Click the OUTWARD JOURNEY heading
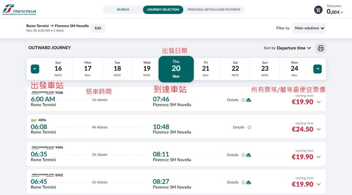The width and height of the screenshot is (352, 195). (x=49, y=48)
